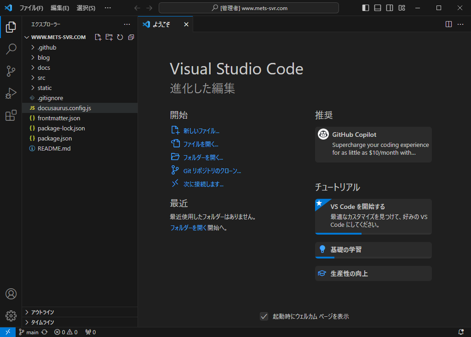
Task: Open notifications bell in status bar
Action: point(461,332)
